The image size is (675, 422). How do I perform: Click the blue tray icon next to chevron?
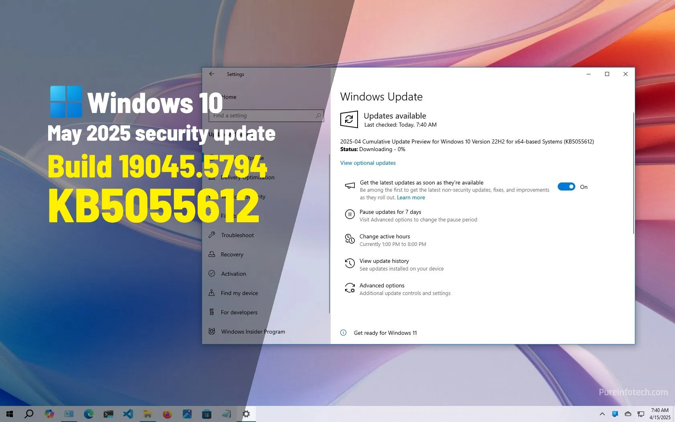coord(615,414)
